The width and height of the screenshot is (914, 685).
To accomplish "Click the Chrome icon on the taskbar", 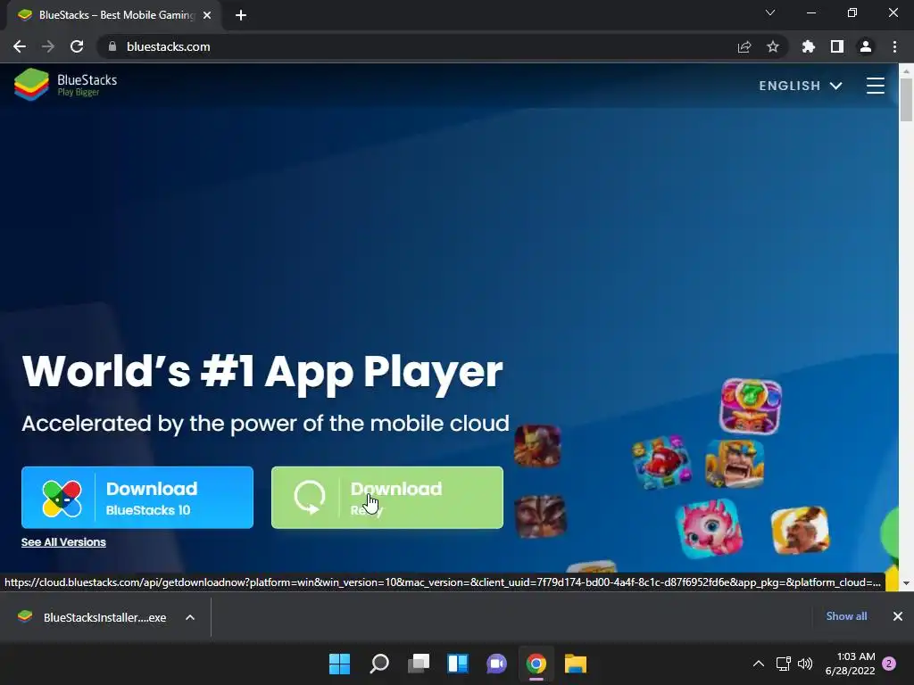I will (x=536, y=664).
